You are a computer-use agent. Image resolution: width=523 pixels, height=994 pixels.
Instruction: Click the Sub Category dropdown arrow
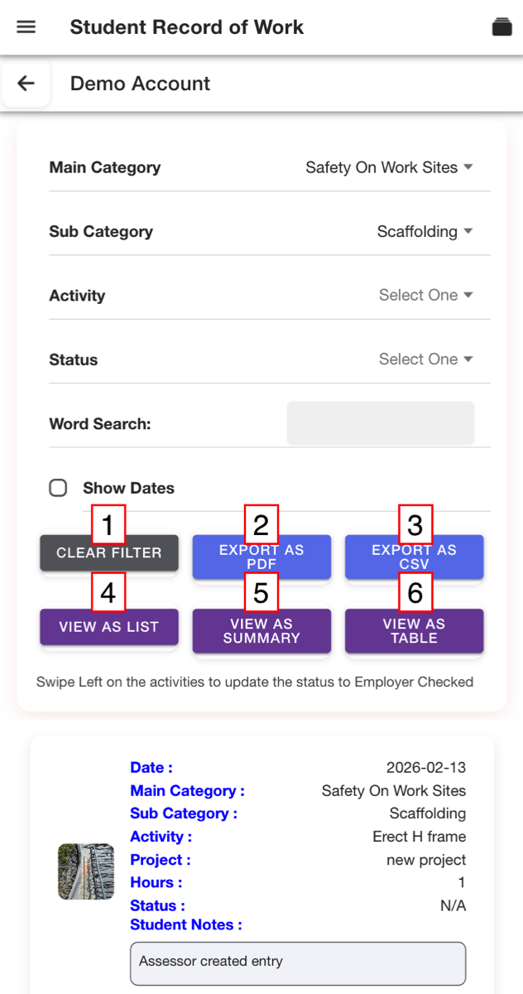click(x=468, y=232)
